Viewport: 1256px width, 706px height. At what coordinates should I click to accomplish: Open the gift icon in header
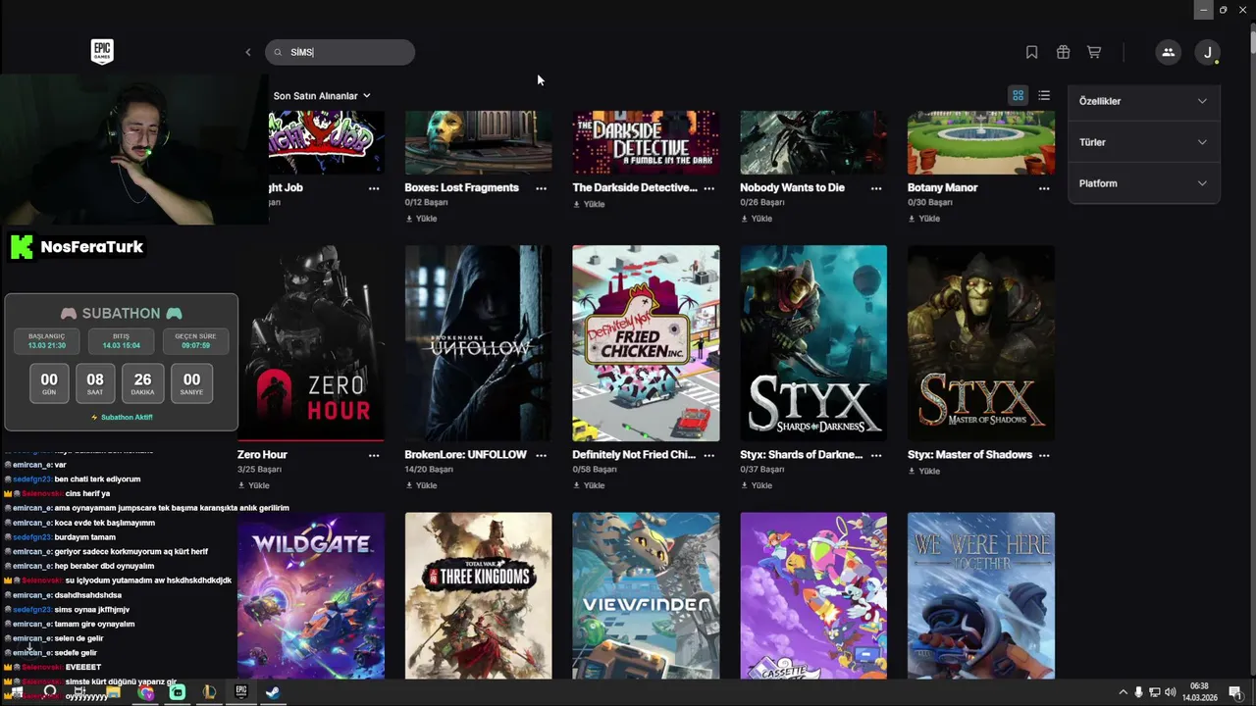coord(1063,52)
